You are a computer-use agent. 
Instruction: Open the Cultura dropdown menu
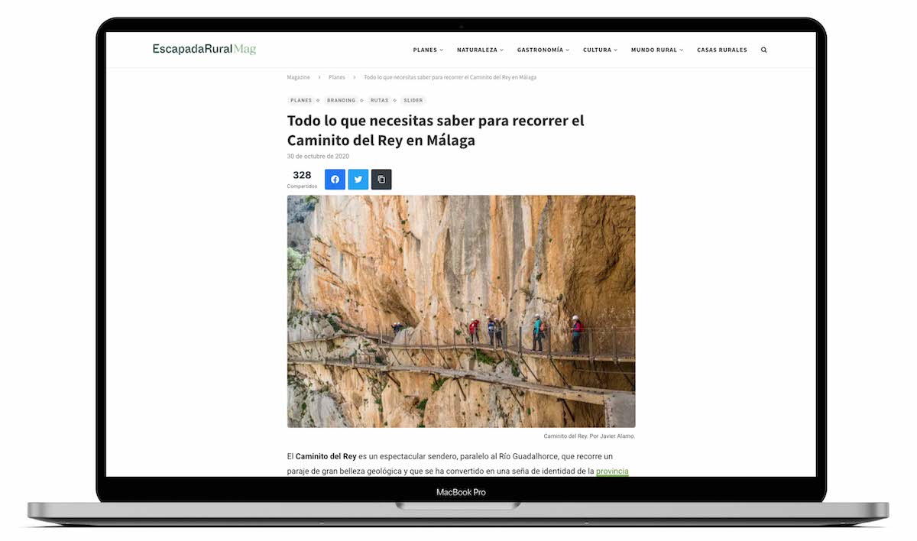tap(600, 50)
